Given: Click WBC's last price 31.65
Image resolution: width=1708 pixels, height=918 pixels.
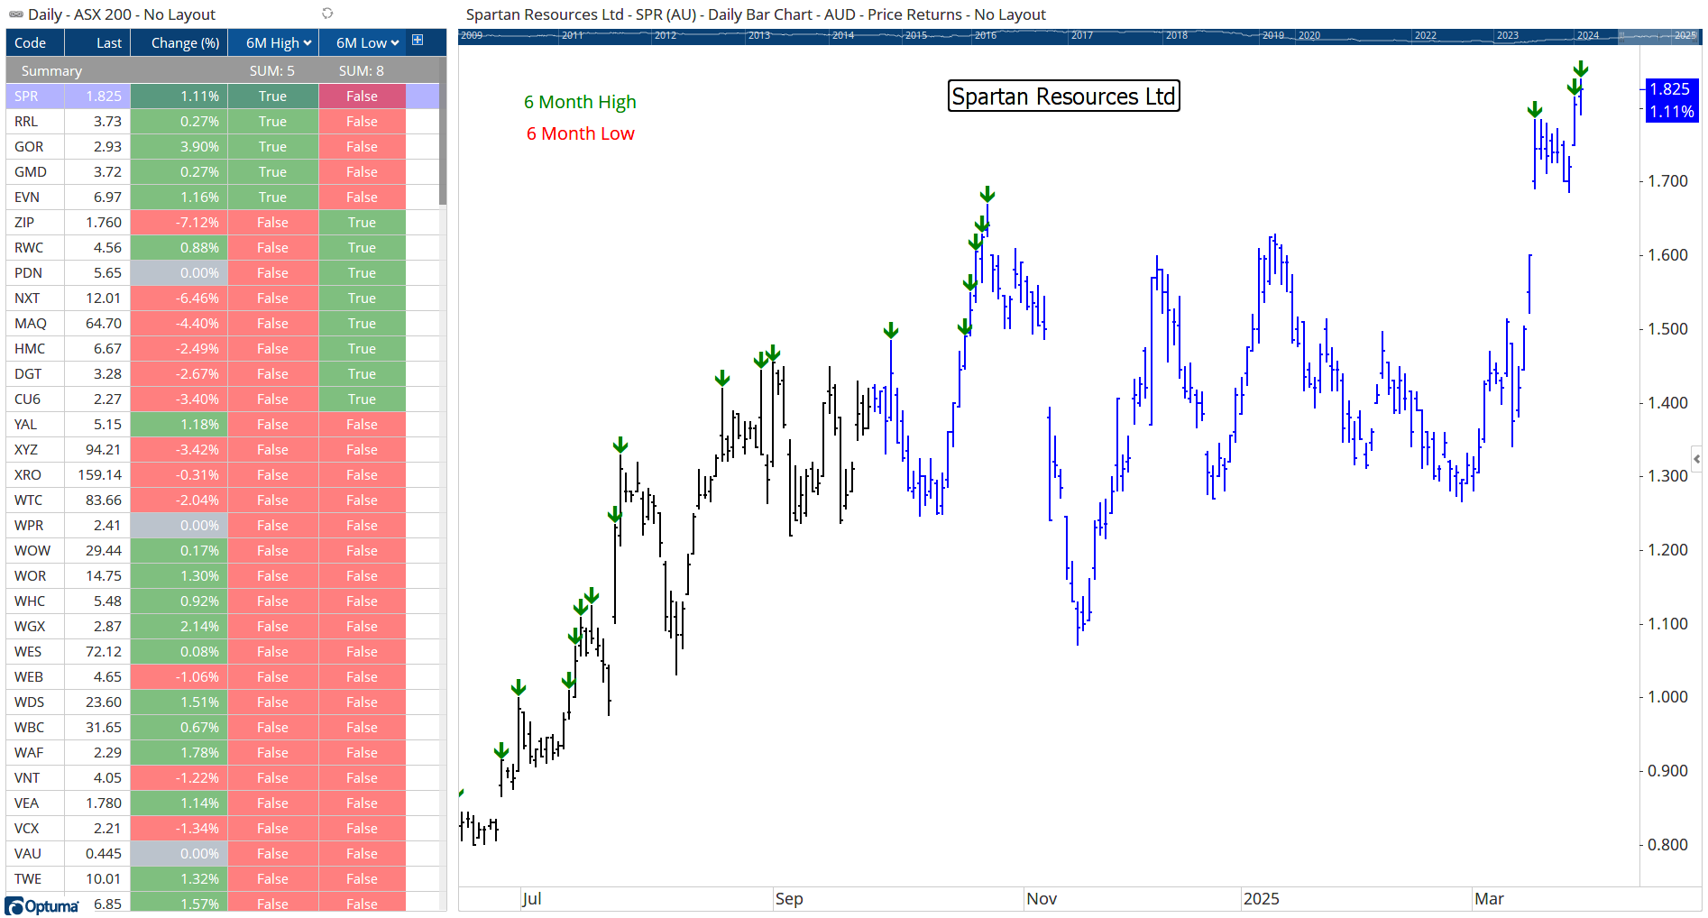Looking at the screenshot, I should pyautogui.click(x=98, y=728).
